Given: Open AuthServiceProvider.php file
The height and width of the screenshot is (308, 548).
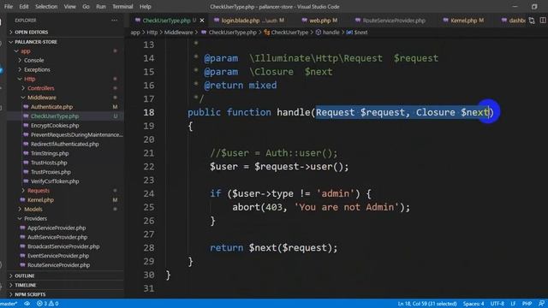Looking at the screenshot, I should (65, 237).
